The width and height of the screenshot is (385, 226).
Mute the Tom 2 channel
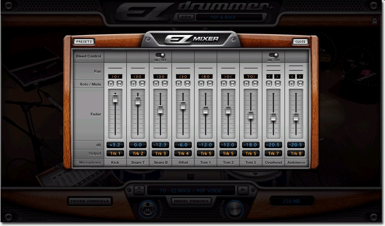(232, 84)
